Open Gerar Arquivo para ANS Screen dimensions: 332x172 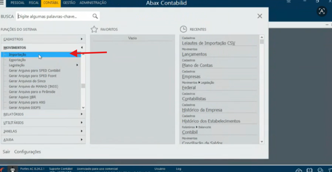point(27,102)
